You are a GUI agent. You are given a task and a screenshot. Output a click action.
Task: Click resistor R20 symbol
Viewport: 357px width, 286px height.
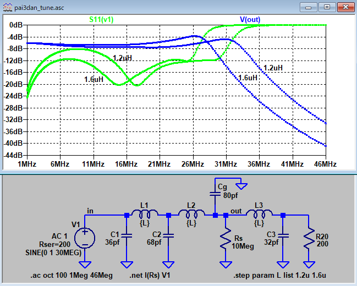click(x=309, y=238)
